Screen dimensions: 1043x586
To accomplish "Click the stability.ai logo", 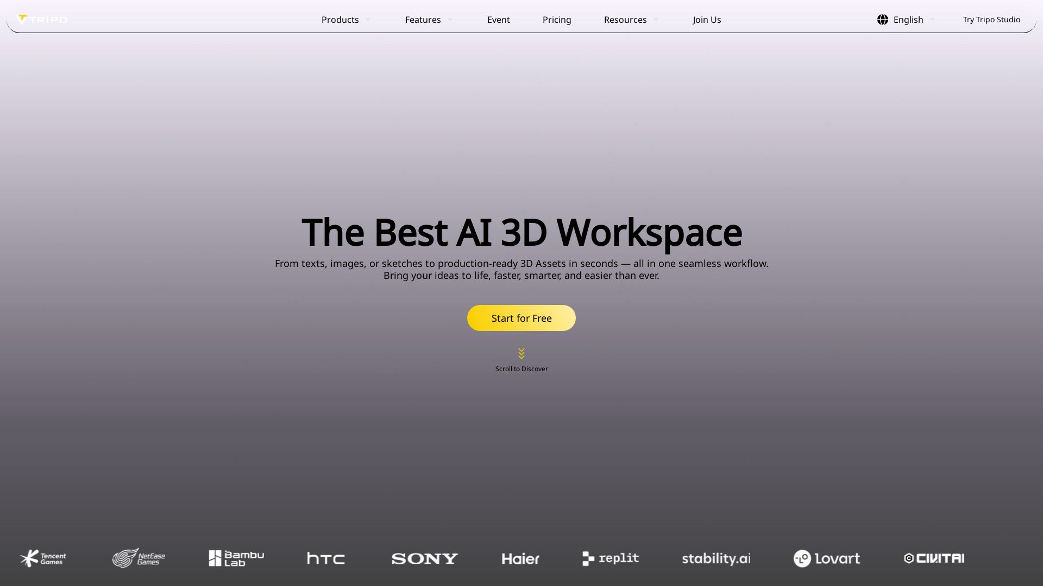I will (x=716, y=558).
